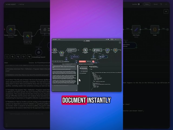Image resolution: width=173 pixels, height=130 pixels.
Task: Click zoom-out magnifier in background window
Action: click(x=18, y=57)
